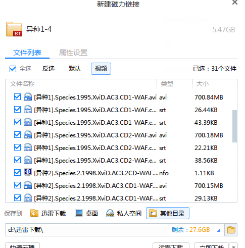Uncheck the 700.84MB CD1-WAF.avi file
This screenshot has height=248, width=245.
(17, 97)
